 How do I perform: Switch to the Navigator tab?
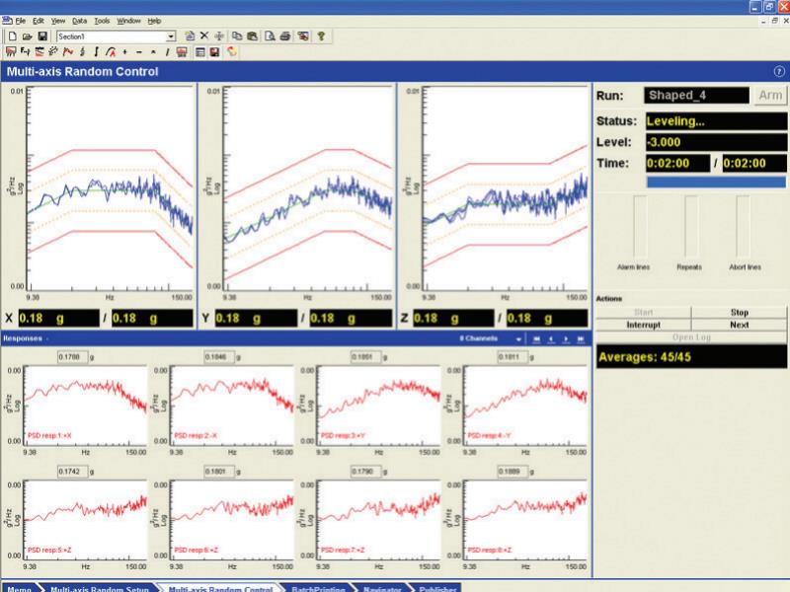tap(382, 588)
